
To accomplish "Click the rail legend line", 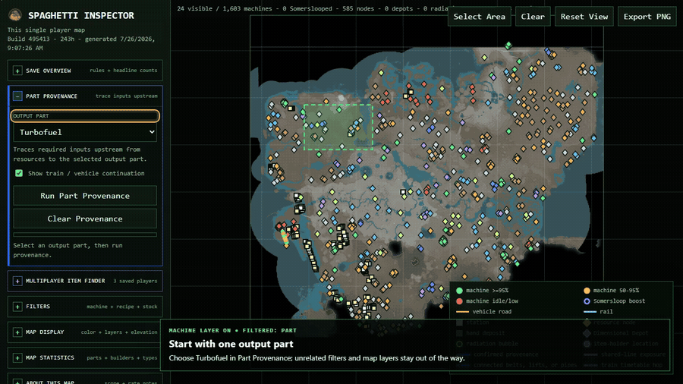I will point(590,312).
